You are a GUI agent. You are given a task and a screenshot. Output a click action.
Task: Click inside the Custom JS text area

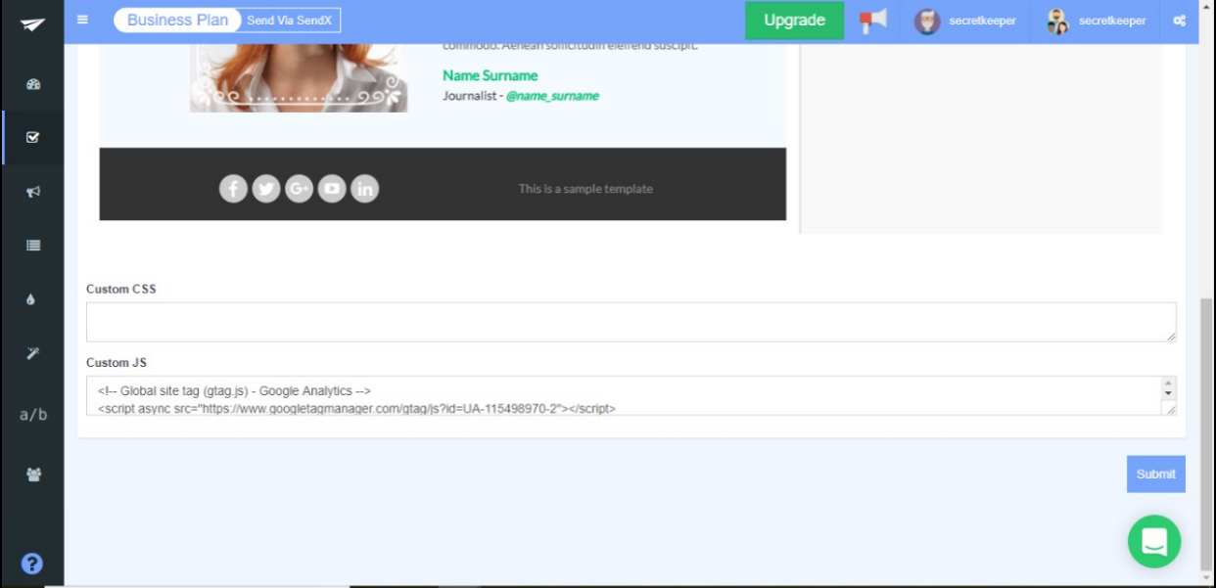click(x=631, y=395)
